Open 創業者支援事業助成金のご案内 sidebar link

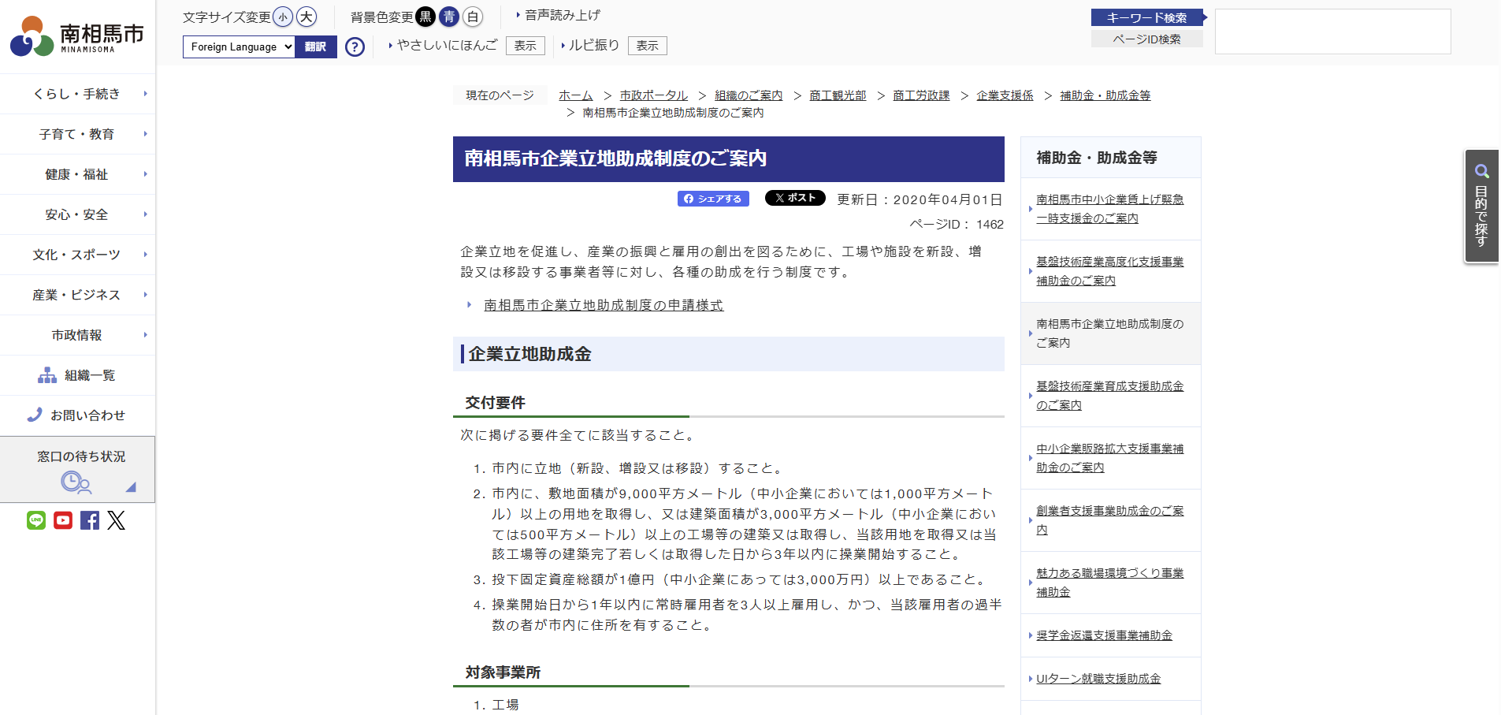(x=1110, y=520)
